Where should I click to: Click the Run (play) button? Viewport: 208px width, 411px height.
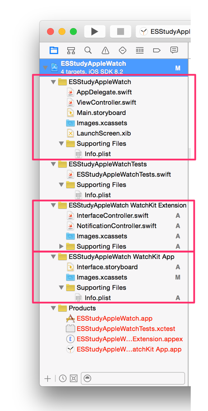(x=95, y=32)
